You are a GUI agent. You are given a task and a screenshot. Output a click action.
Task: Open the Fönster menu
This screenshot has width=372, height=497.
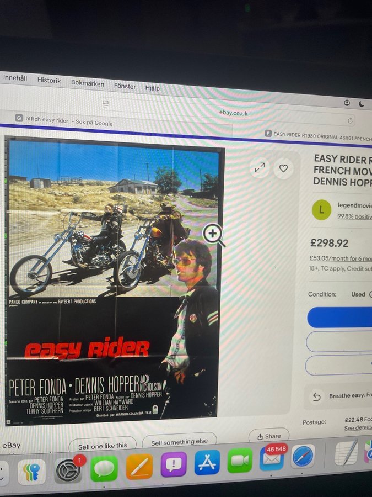[x=125, y=86]
